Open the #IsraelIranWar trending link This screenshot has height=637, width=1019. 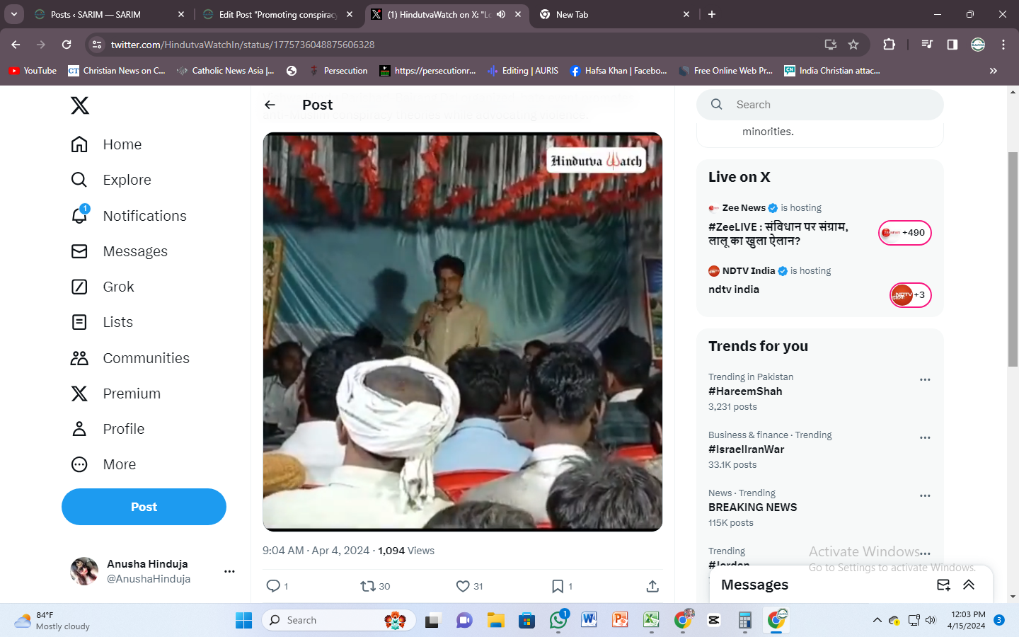[x=746, y=449]
